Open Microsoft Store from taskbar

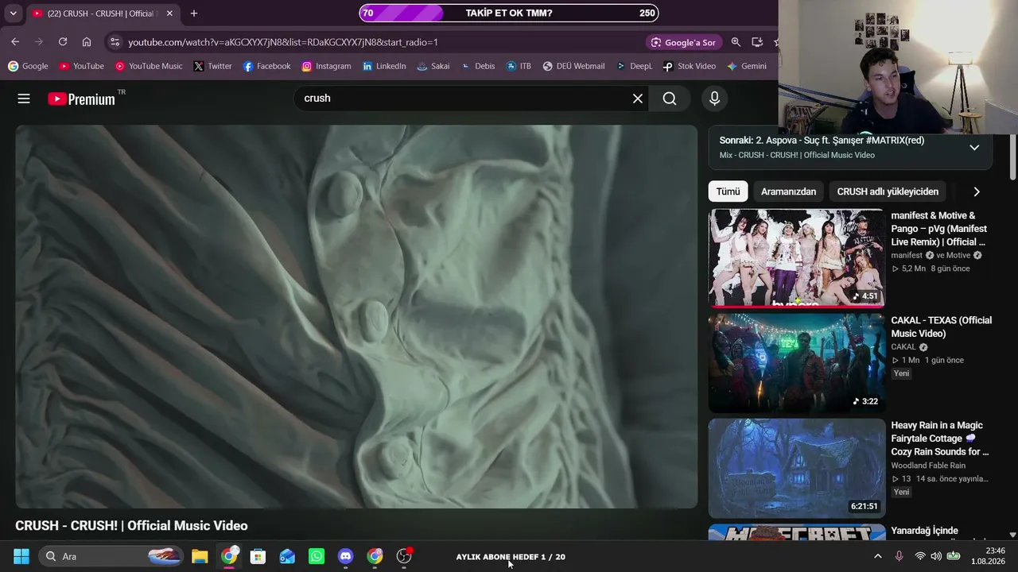[258, 556]
